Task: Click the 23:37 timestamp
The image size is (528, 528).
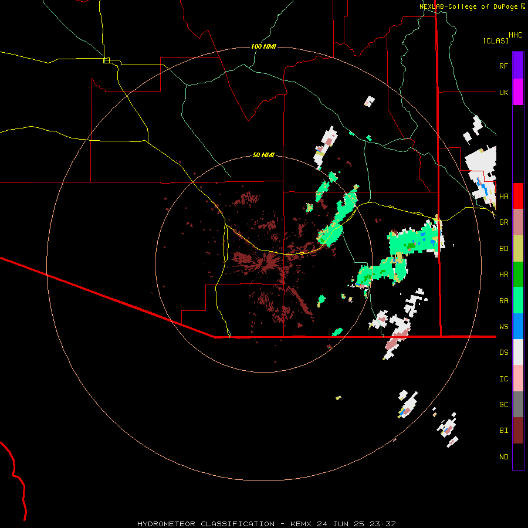Action: pos(384,524)
